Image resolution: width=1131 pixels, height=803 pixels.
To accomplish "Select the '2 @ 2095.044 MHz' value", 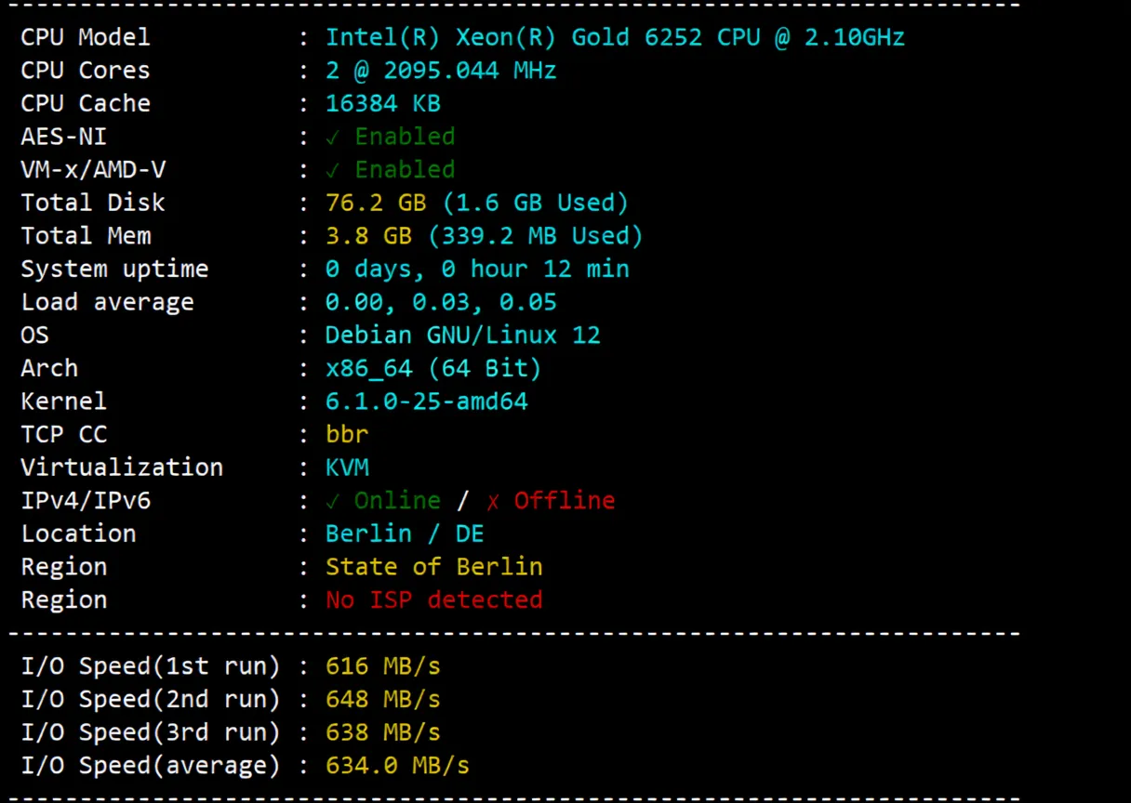I will 441,71.
